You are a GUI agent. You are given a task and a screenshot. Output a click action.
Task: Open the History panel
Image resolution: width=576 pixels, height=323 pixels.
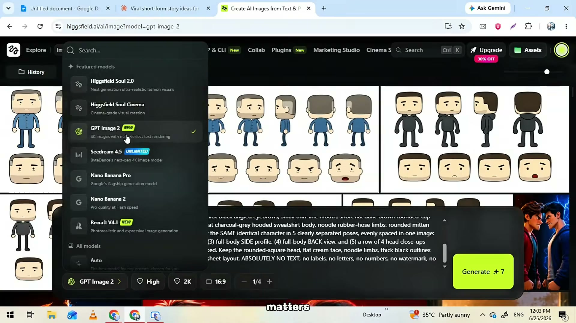click(31, 72)
